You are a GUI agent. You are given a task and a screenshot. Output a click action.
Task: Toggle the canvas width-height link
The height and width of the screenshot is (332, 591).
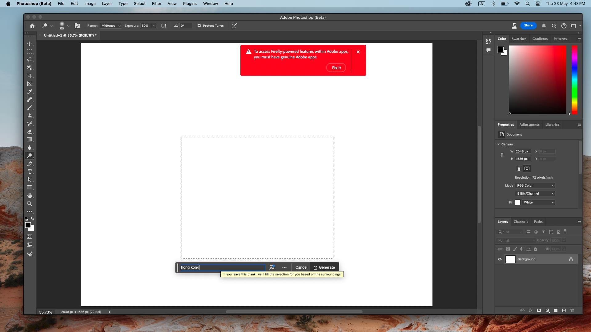(502, 155)
